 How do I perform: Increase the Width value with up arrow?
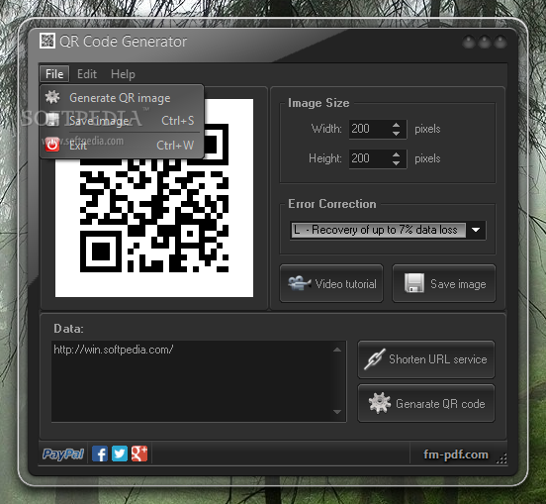pyautogui.click(x=396, y=125)
